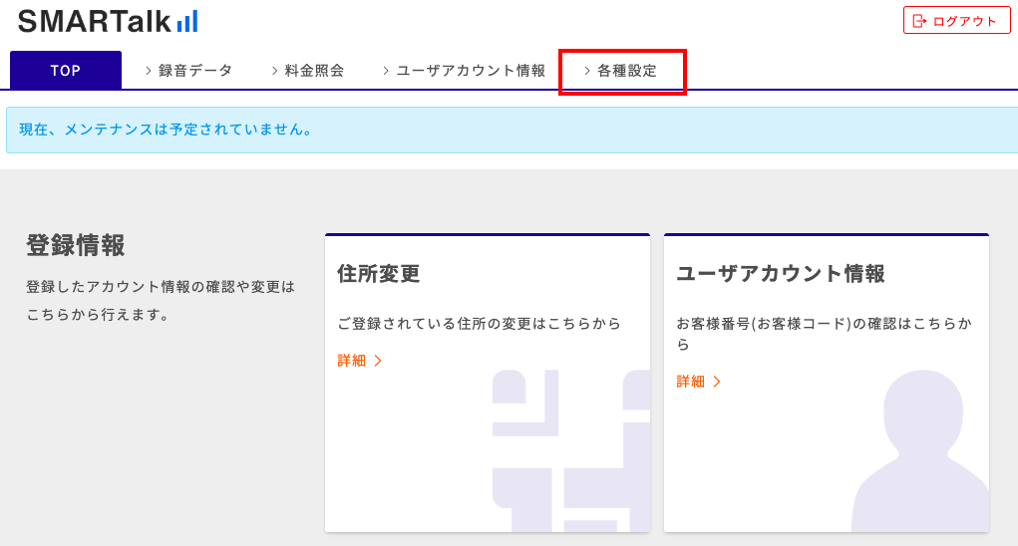Select the TOP tab
The image size is (1018, 546).
[66, 70]
